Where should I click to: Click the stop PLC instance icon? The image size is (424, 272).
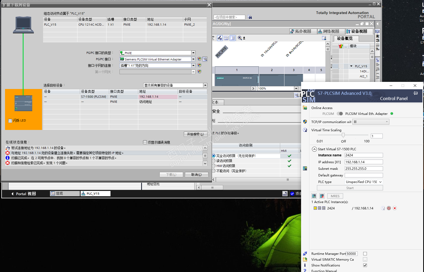(322, 196)
